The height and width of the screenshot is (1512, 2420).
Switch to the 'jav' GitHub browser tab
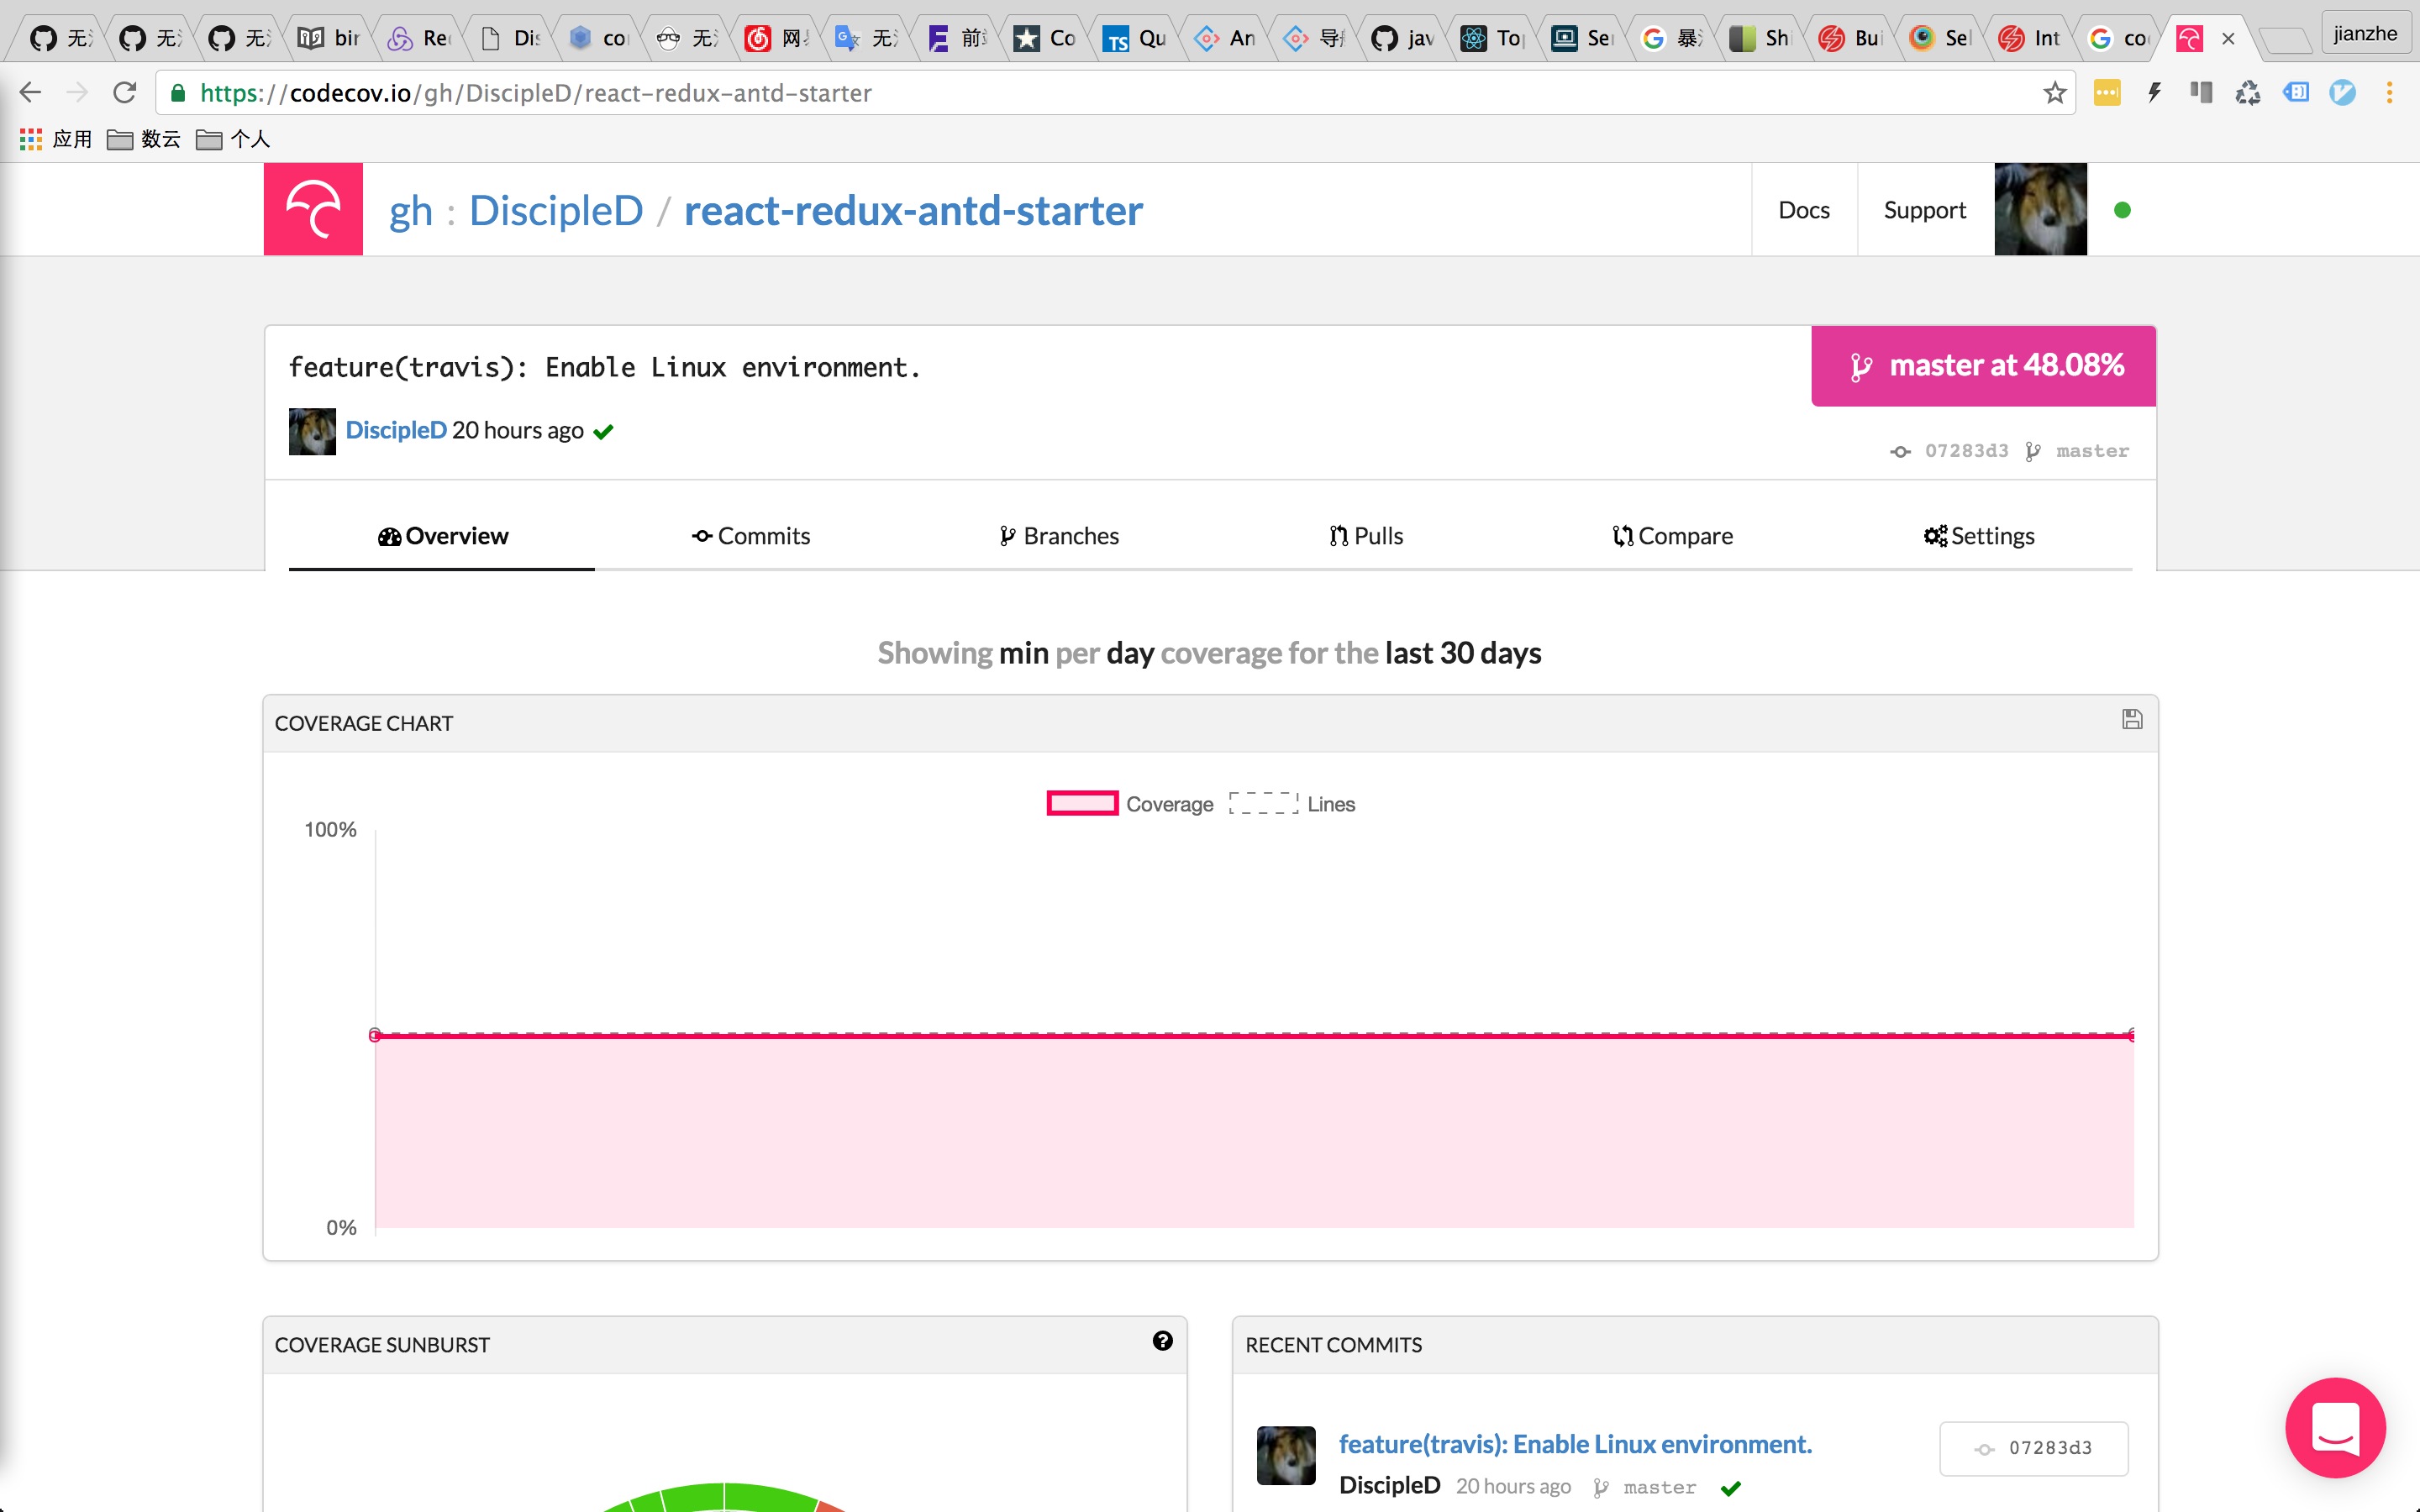[x=1404, y=38]
